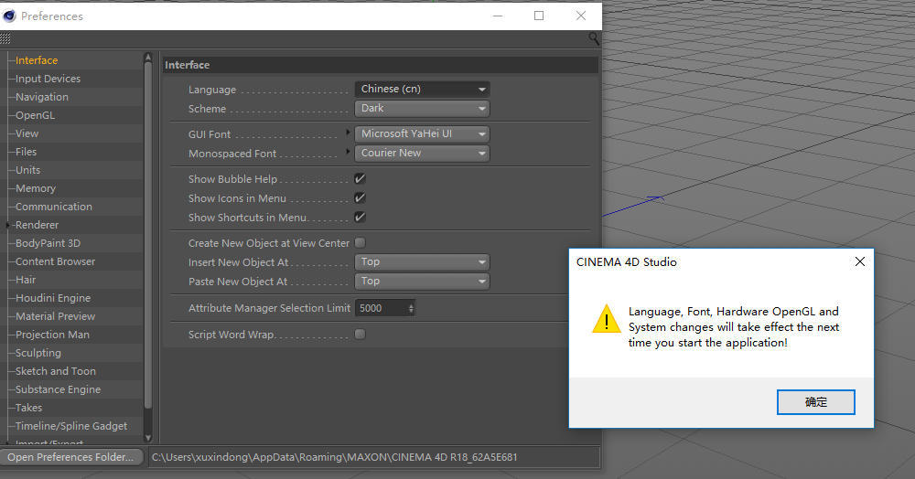Select Projection Man category
Viewport: 915px width, 479px height.
[x=52, y=335]
